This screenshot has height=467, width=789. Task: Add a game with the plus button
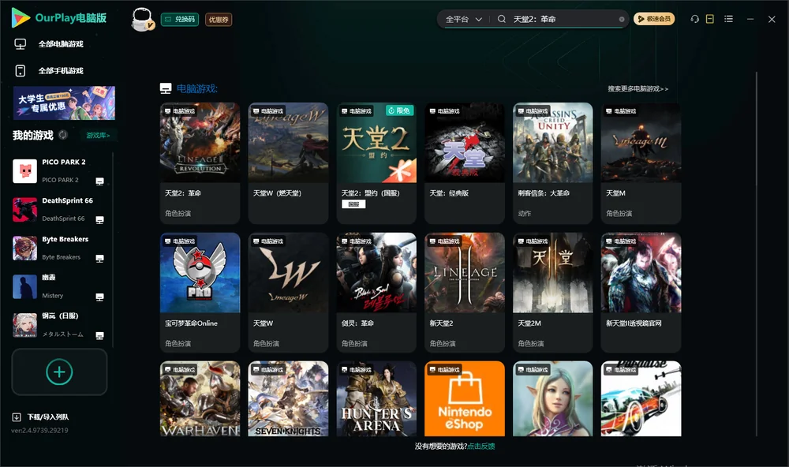[59, 372]
